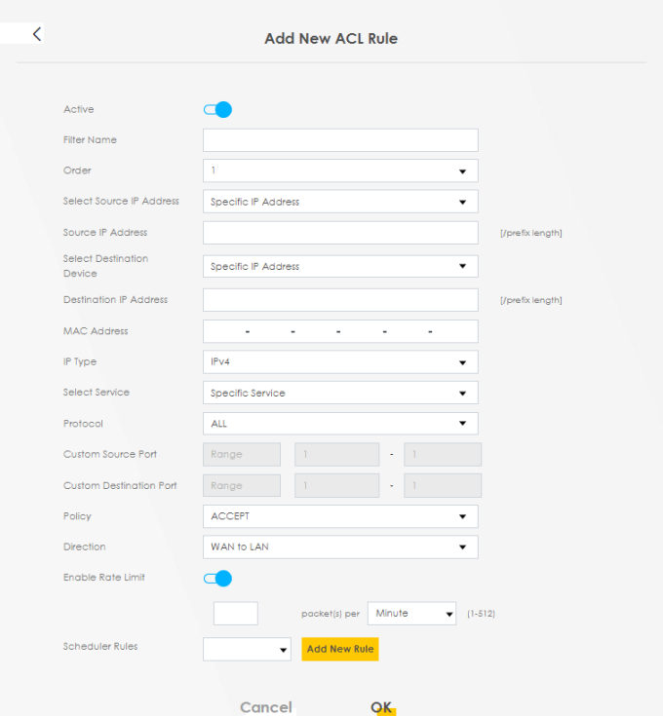Choose an IP Type from the dropdown
663x716 pixels.
tap(340, 362)
